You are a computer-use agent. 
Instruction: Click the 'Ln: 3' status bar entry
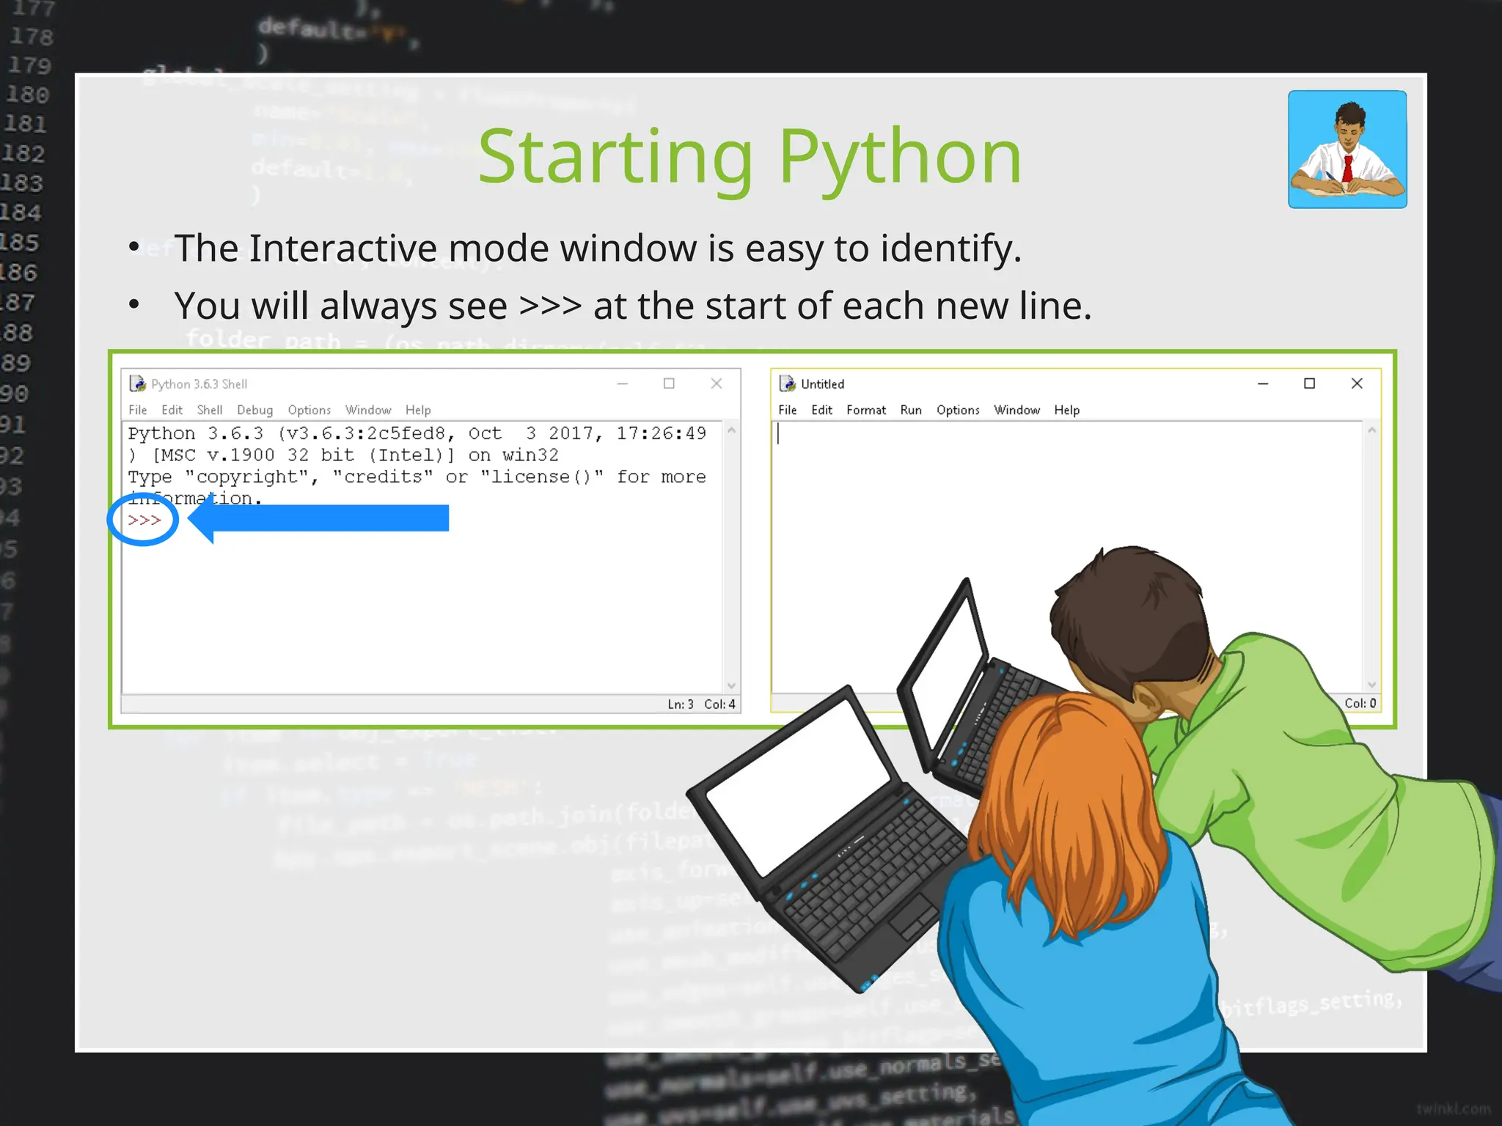pos(681,704)
